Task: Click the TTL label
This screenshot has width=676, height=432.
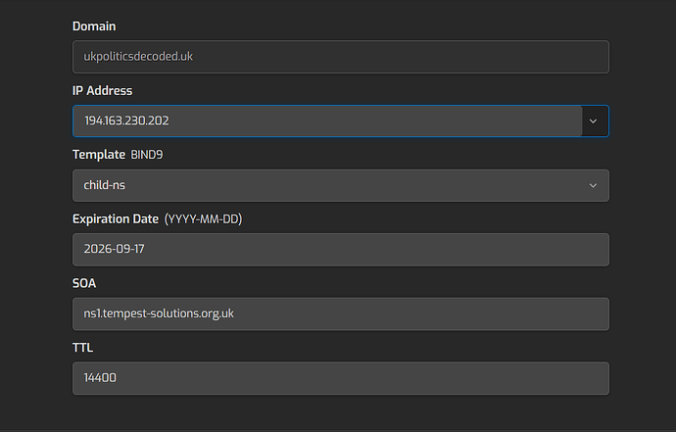Action: (x=82, y=348)
